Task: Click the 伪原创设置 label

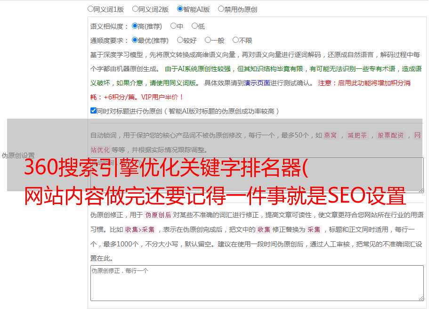Action: click(18, 155)
